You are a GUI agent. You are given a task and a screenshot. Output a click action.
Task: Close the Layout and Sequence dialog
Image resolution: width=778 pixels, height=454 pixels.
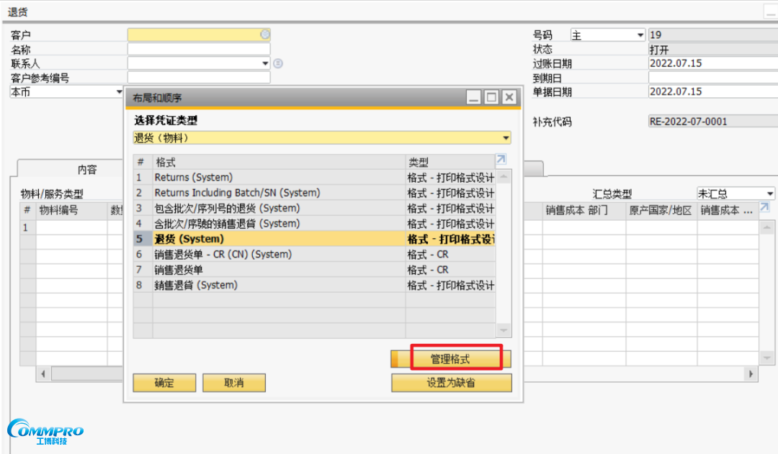(x=509, y=97)
